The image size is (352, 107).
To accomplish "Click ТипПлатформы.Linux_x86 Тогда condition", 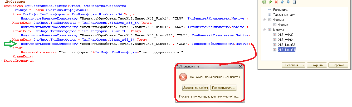I will point(111,31).
